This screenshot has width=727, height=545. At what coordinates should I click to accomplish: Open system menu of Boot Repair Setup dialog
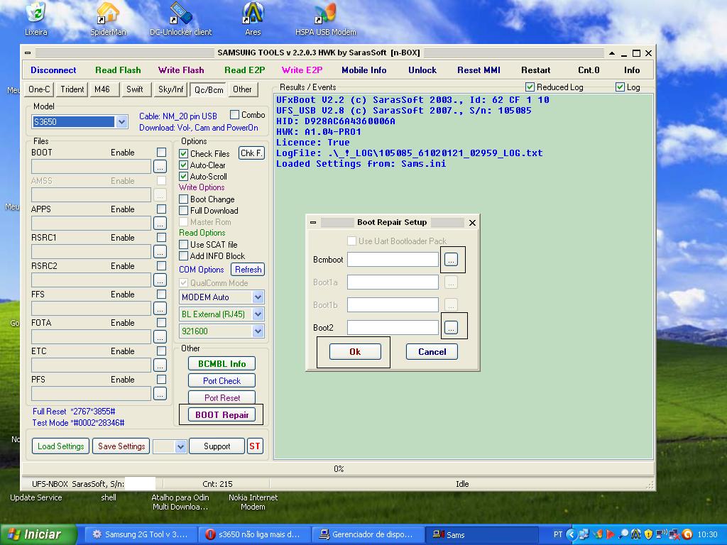coord(313,222)
